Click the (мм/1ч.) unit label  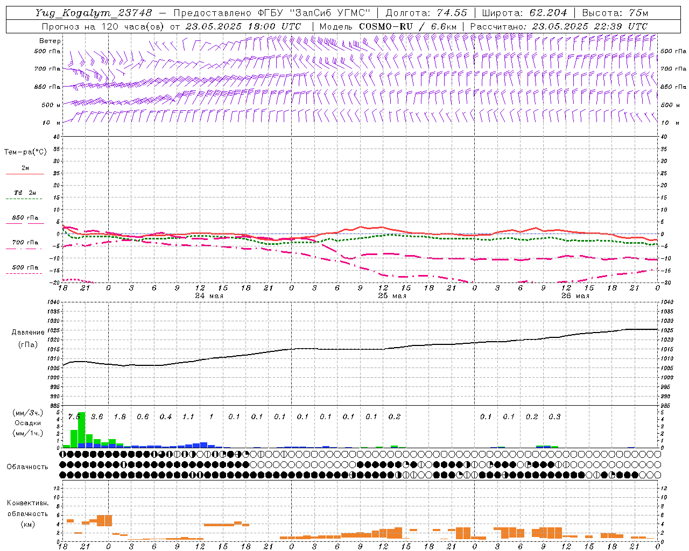(27, 433)
